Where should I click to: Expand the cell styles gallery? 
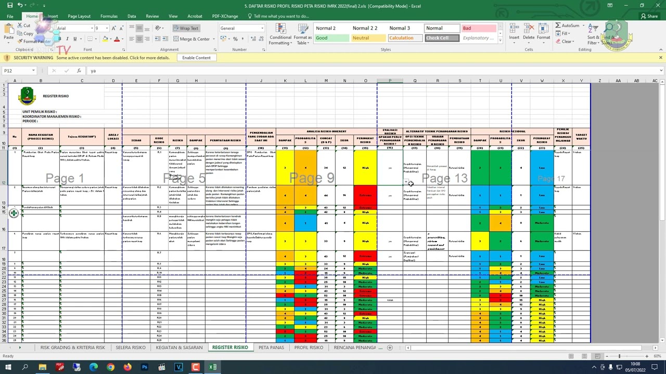500,41
